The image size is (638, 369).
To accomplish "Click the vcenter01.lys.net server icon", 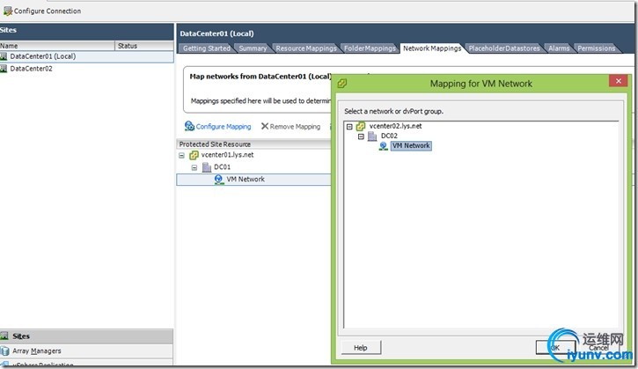I will 194,155.
